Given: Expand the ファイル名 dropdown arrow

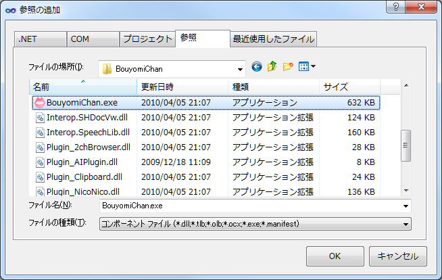Looking at the screenshot, I should pos(406,206).
